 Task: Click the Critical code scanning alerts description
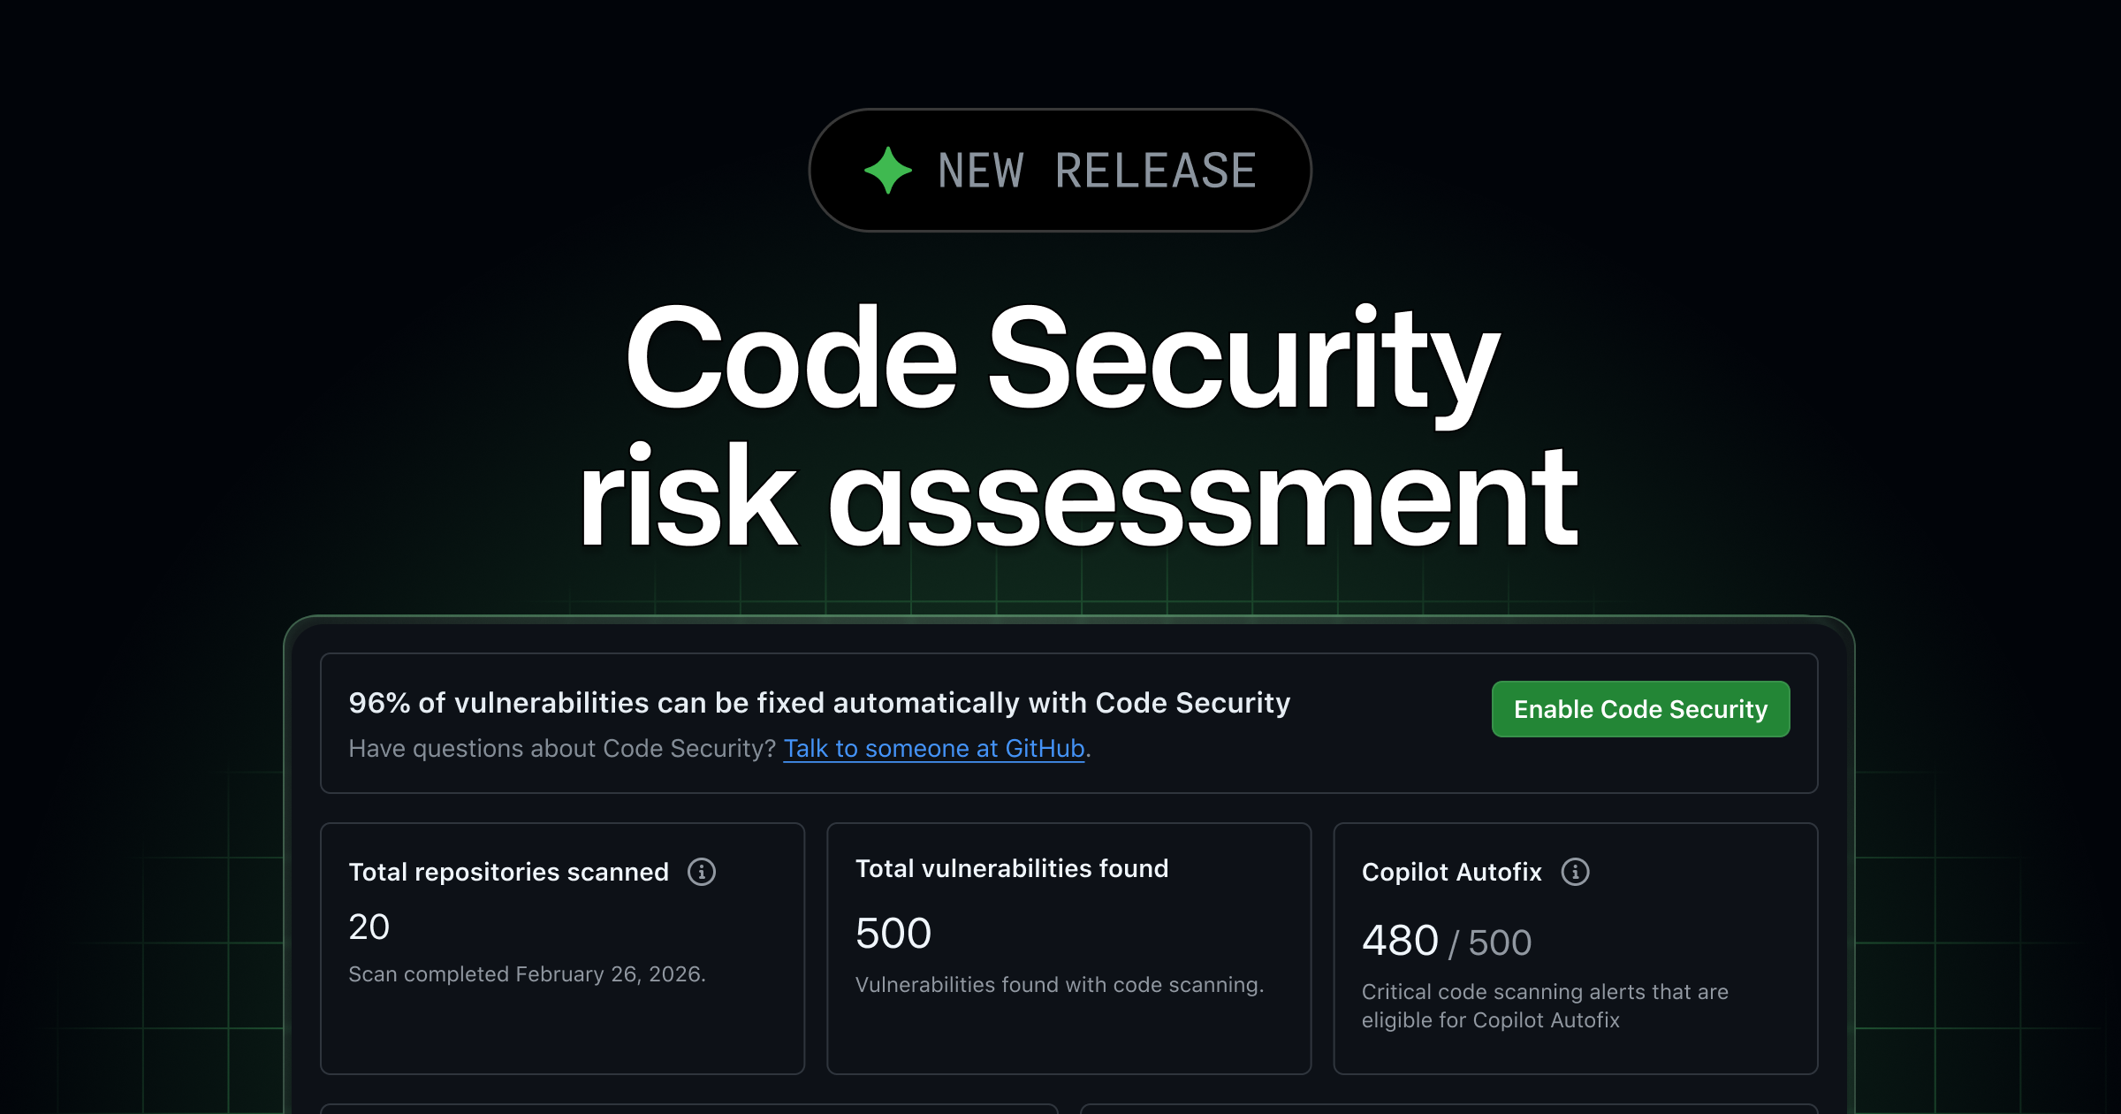pos(1544,1005)
